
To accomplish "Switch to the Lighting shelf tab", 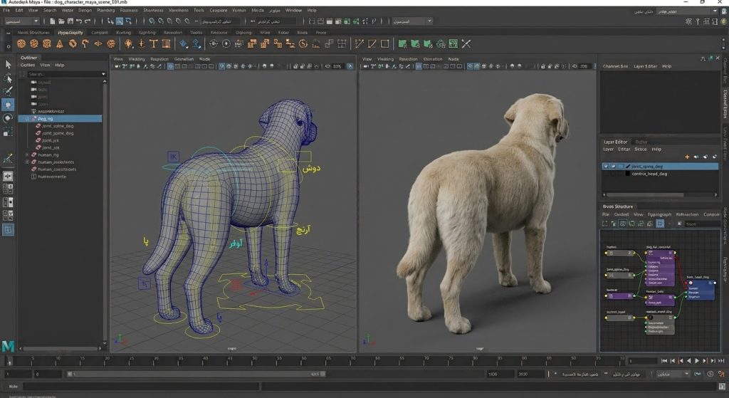I will pyautogui.click(x=147, y=33).
